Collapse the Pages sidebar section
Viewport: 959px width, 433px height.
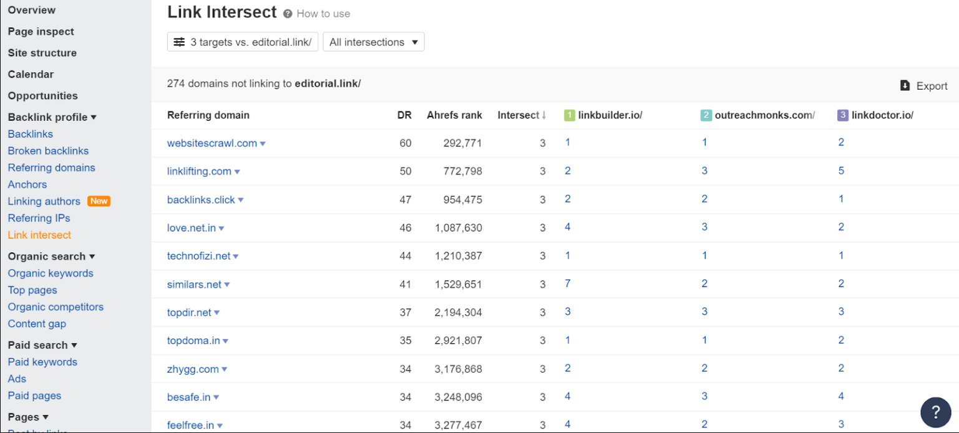tap(28, 417)
